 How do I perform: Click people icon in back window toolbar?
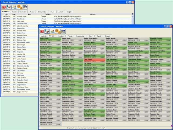pos(14,7)
